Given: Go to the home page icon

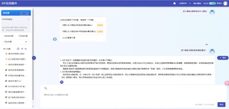Looking at the screenshot, I should (x=174, y=3).
